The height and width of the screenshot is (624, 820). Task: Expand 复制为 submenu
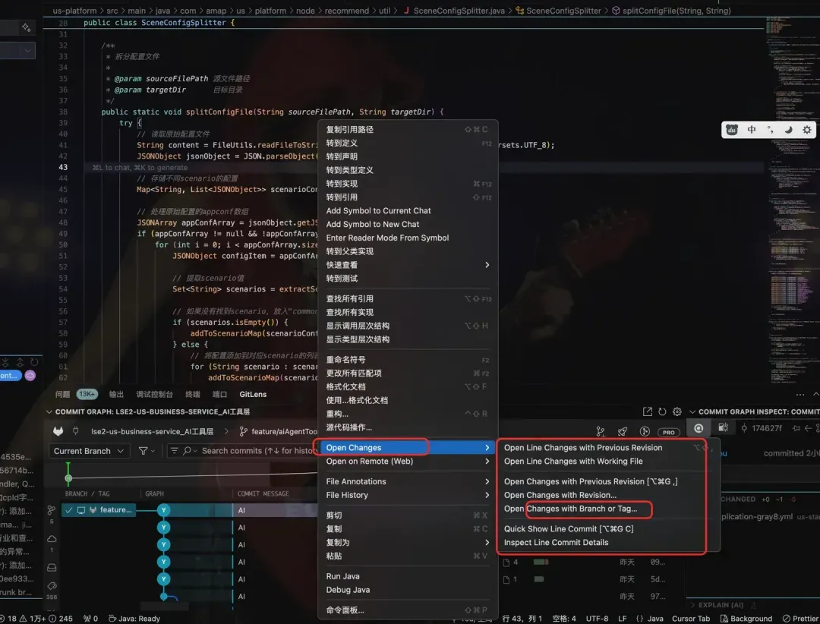click(408, 543)
